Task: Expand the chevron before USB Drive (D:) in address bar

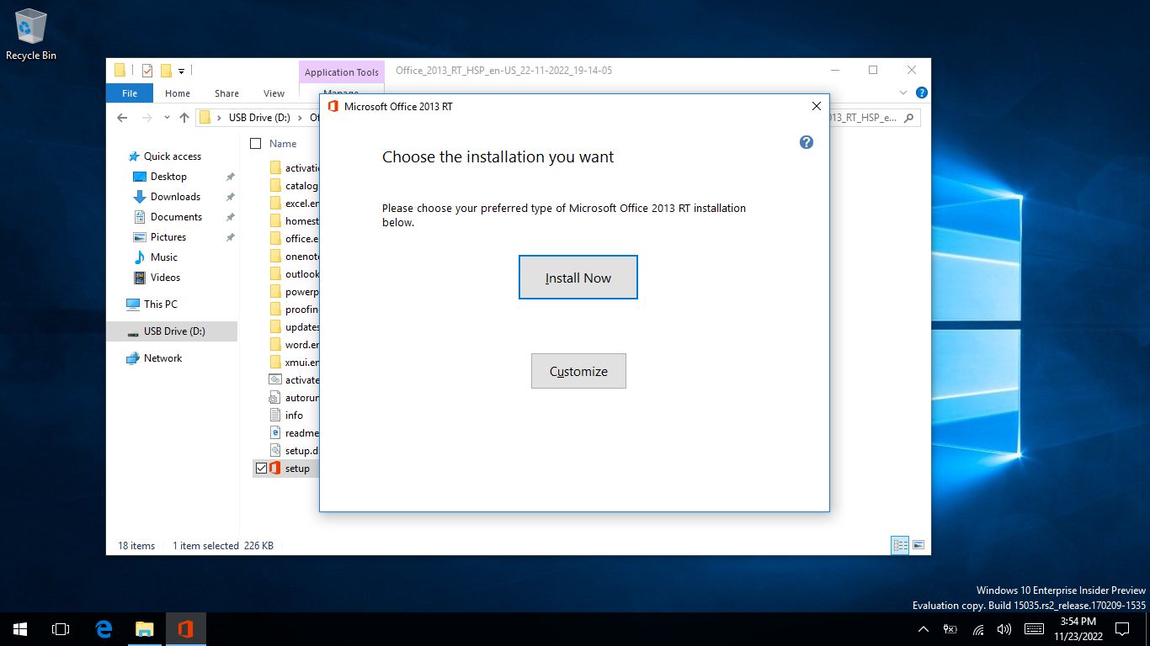Action: pos(219,118)
